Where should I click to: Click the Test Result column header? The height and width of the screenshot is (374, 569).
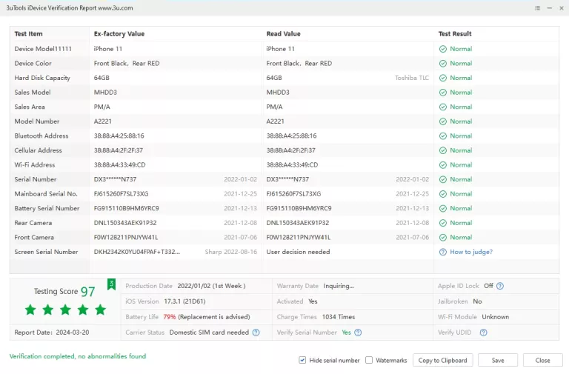coord(455,34)
